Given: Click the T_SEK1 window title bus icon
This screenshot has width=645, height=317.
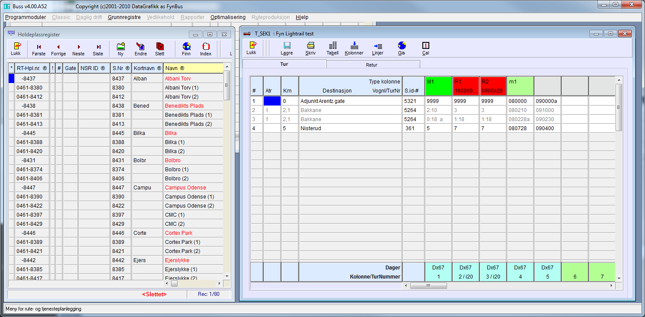Looking at the screenshot, I should coord(247,33).
